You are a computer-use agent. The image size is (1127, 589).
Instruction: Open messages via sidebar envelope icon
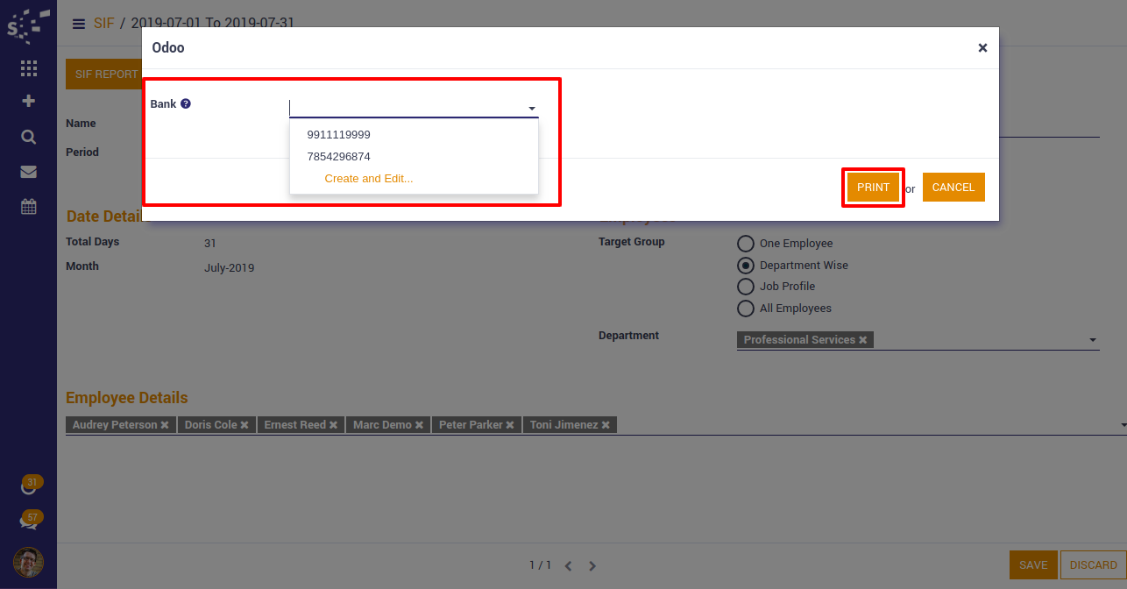coord(28,172)
